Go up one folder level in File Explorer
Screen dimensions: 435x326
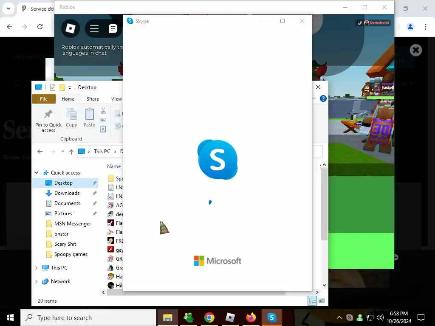[x=71, y=152]
